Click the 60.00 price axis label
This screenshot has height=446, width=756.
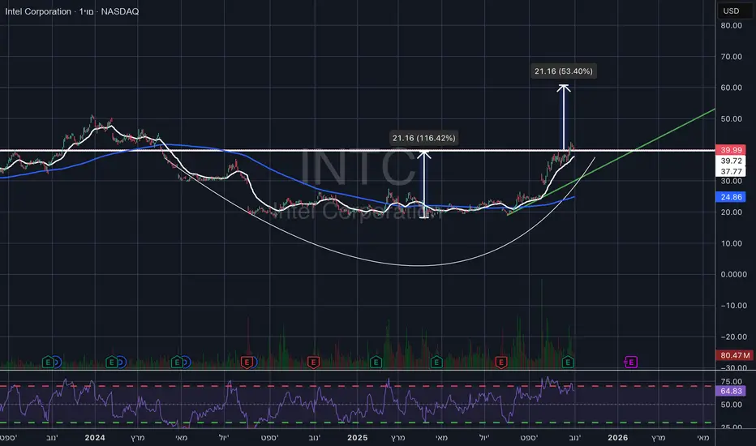pos(731,88)
